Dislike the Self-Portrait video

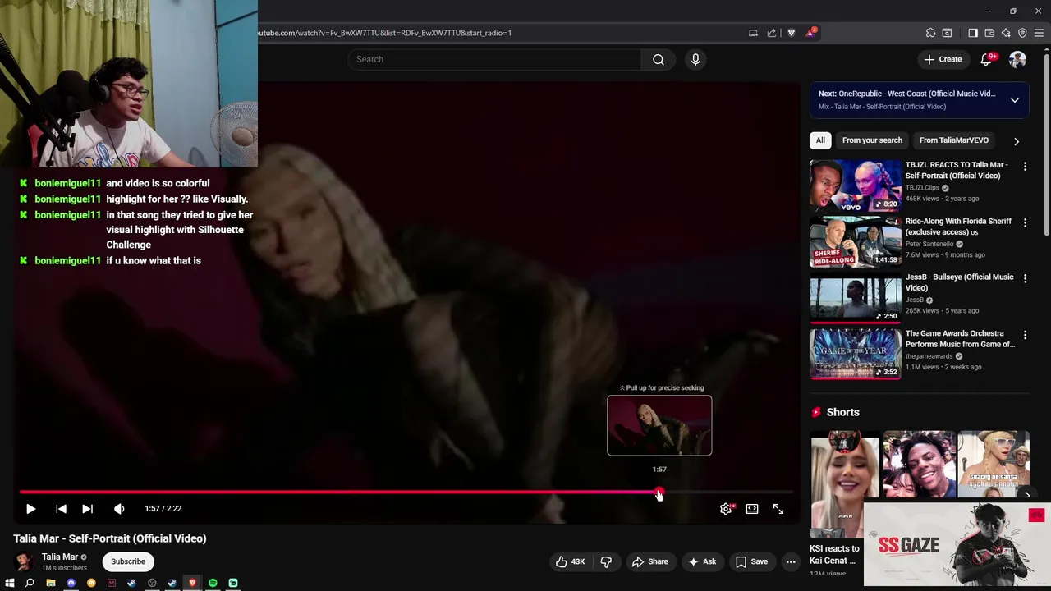click(x=606, y=561)
